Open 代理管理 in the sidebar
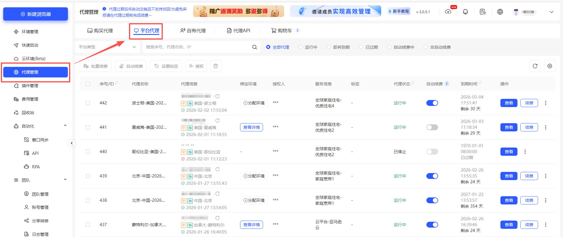563x237 pixels. coord(36,72)
